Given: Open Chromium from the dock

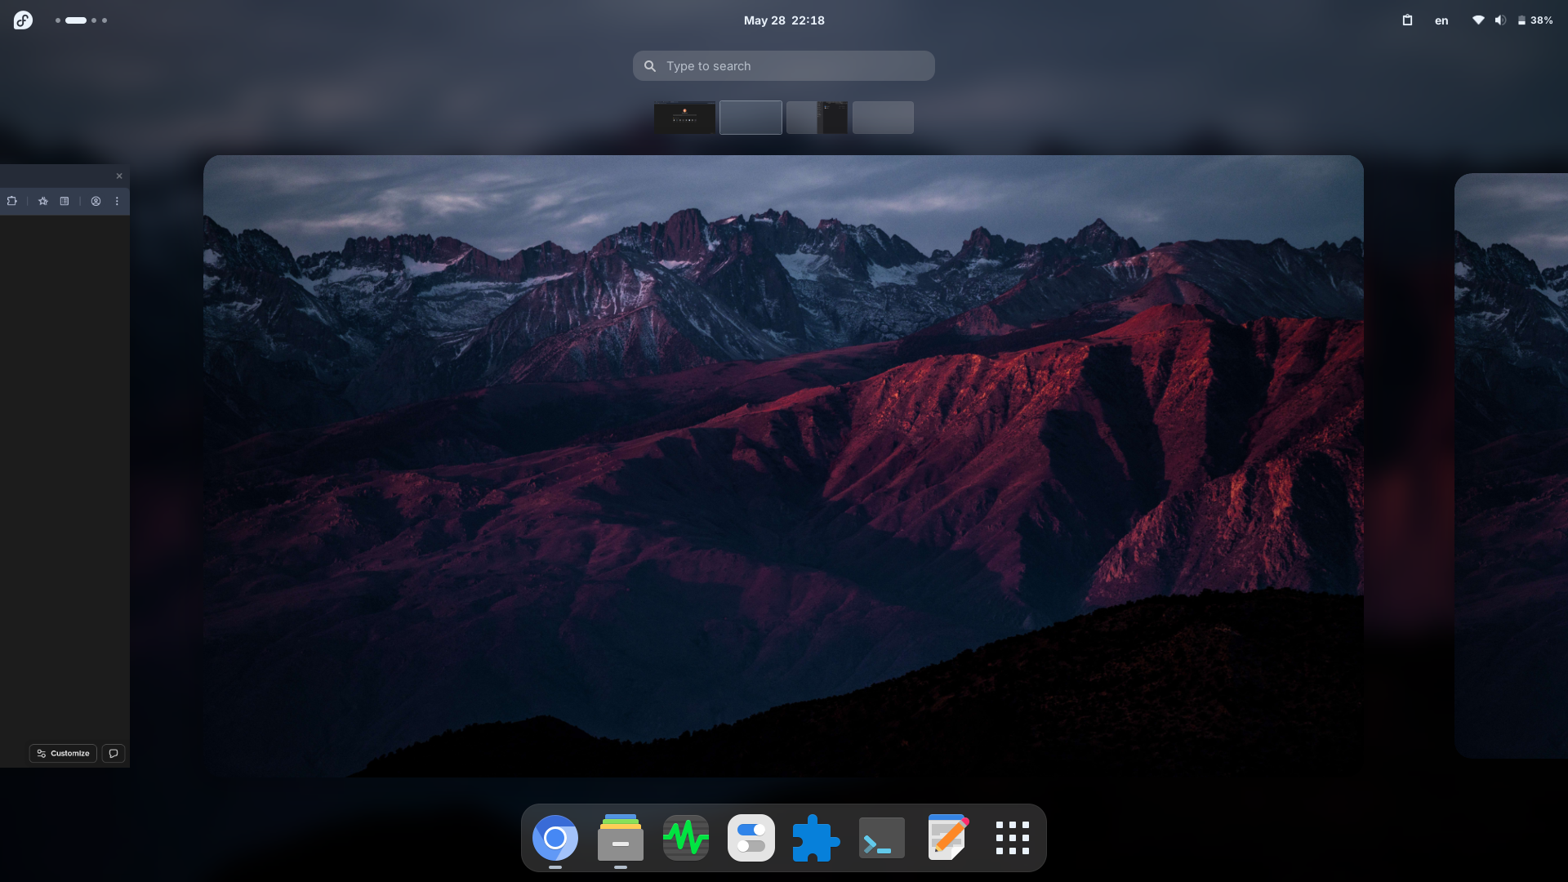Looking at the screenshot, I should tap(555, 837).
